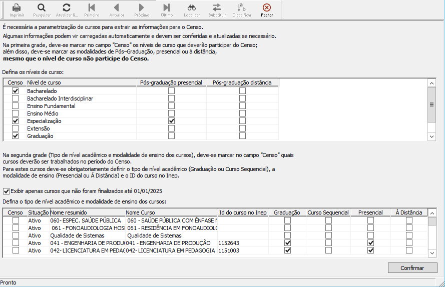Uncheck Censo for Especialização
This screenshot has height=287, width=445.
[x=16, y=121]
